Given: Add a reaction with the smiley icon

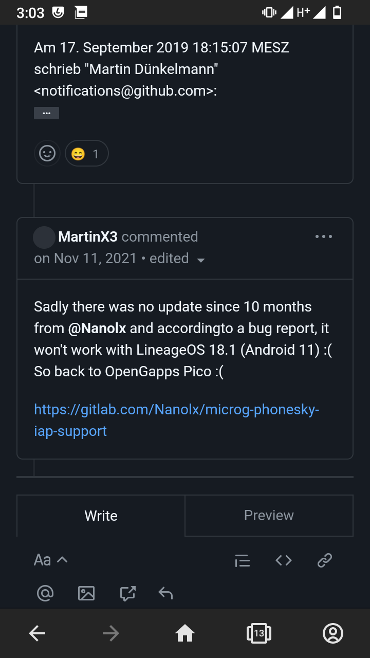Looking at the screenshot, I should point(47,153).
